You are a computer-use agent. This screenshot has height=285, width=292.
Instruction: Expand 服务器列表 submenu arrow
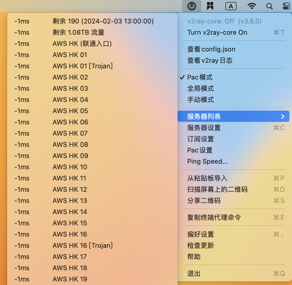click(283, 116)
